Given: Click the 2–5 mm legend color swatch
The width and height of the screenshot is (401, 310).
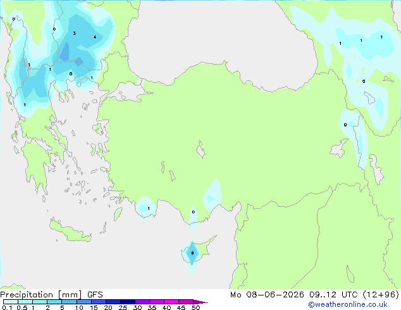Looking at the screenshot, I should click(x=54, y=302).
